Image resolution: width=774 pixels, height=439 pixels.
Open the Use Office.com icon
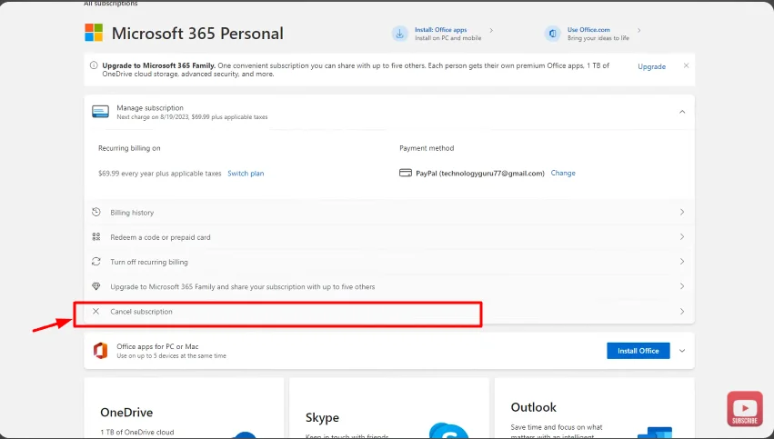tap(552, 34)
